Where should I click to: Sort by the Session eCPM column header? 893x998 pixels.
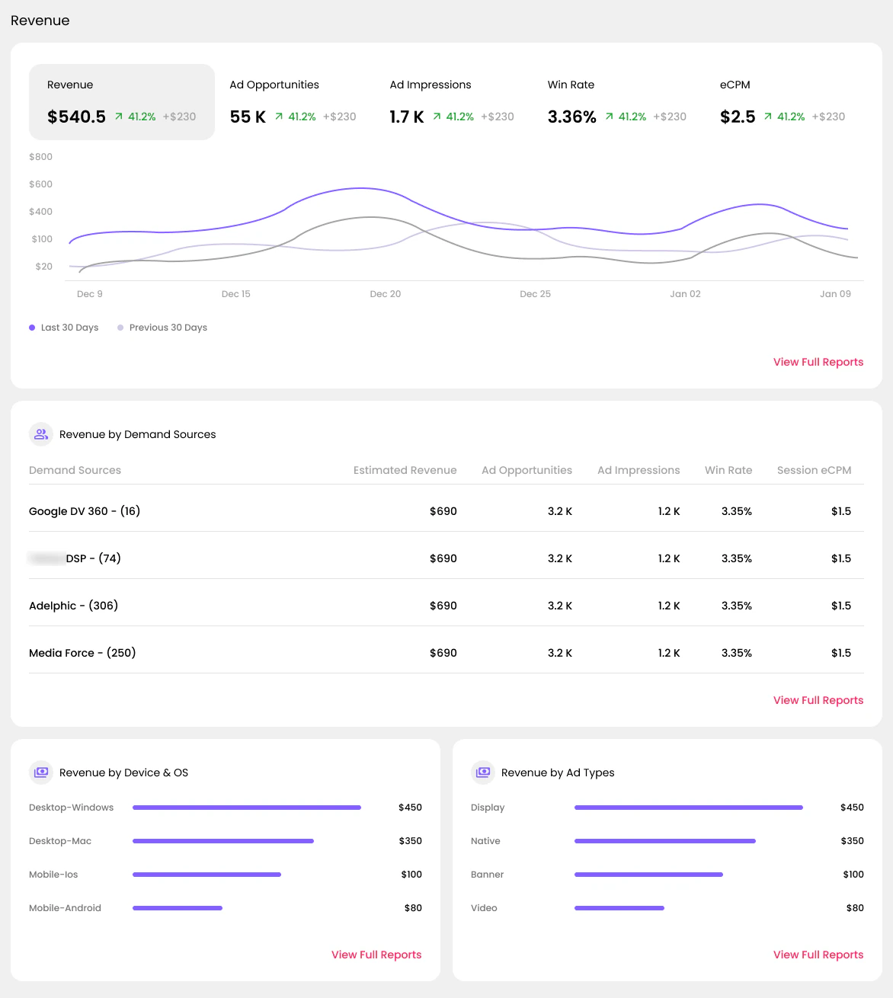(x=815, y=470)
